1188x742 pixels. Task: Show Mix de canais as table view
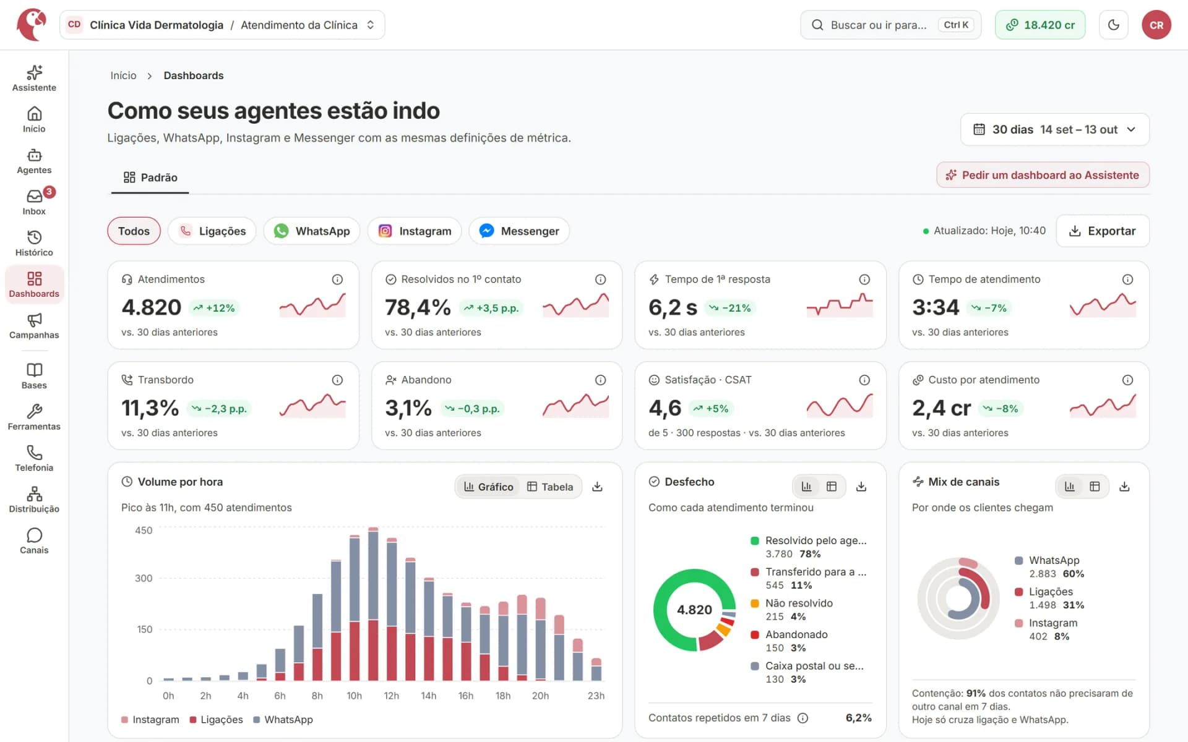pyautogui.click(x=1095, y=487)
